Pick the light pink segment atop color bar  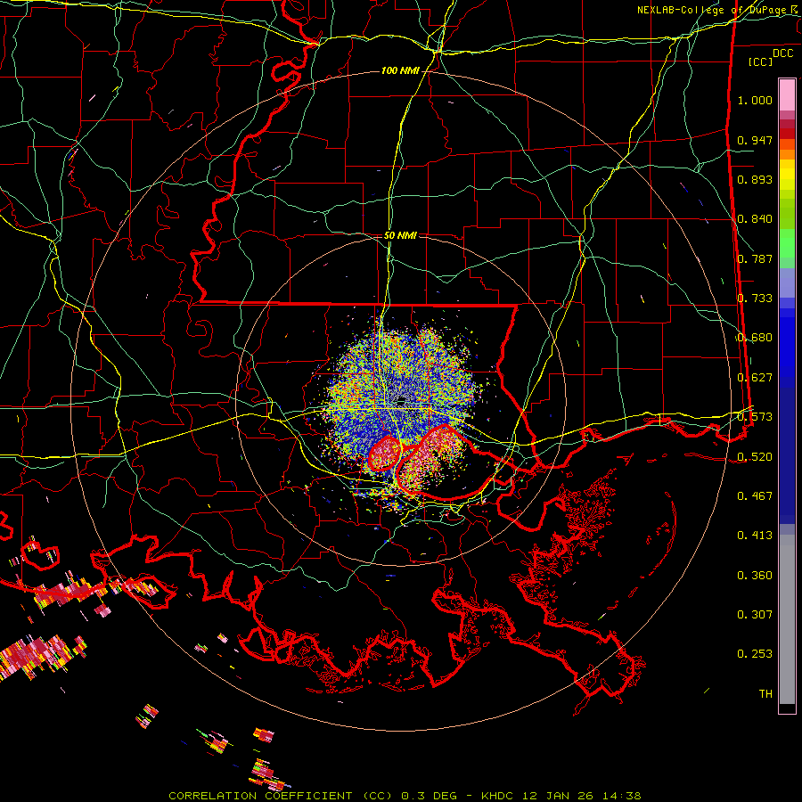pyautogui.click(x=787, y=95)
